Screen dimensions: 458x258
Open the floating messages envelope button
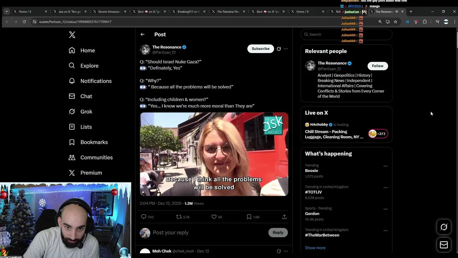pos(444,245)
